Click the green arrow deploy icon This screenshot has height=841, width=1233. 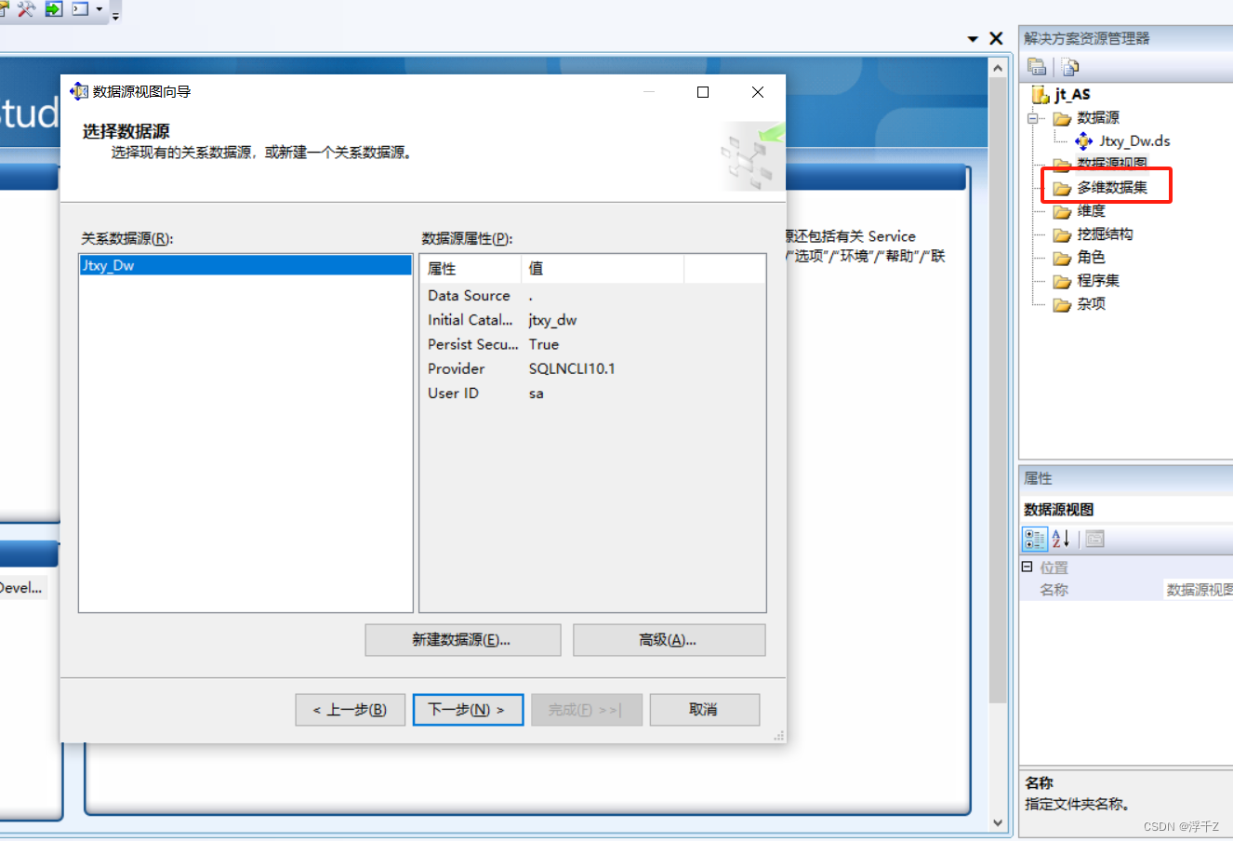click(54, 9)
